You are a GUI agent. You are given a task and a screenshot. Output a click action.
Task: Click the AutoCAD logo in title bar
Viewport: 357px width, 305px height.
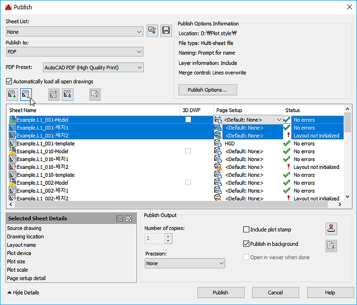[x=8, y=7]
